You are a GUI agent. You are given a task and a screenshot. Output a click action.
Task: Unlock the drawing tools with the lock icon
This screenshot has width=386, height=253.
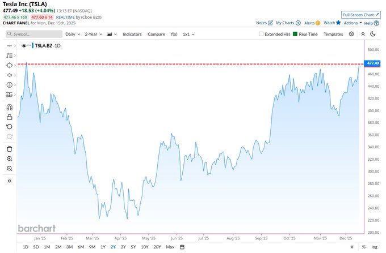coord(9,117)
